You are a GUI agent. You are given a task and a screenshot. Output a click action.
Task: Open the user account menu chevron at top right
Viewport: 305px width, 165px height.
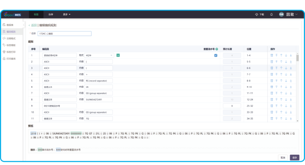297,14
